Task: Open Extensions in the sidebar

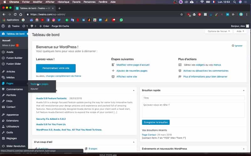Action: click(14, 121)
